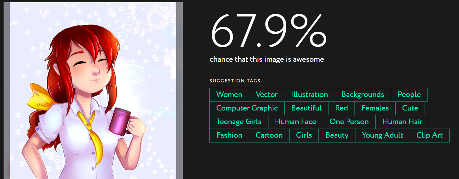The height and width of the screenshot is (179, 459).
Task: Click the Young Adult tag
Action: [x=382, y=135]
